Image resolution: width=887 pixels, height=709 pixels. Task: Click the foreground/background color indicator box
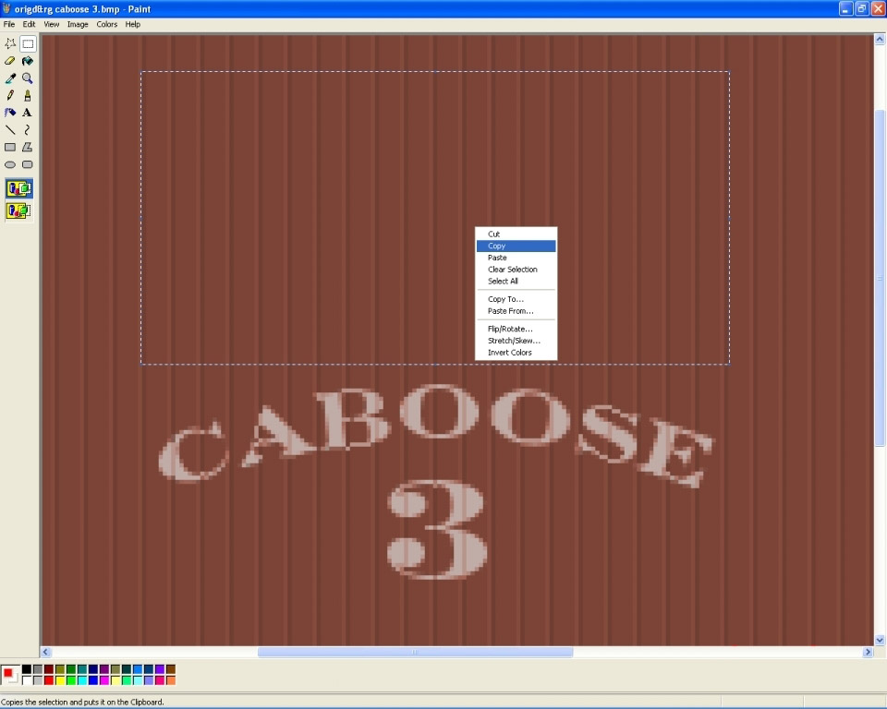point(10,675)
